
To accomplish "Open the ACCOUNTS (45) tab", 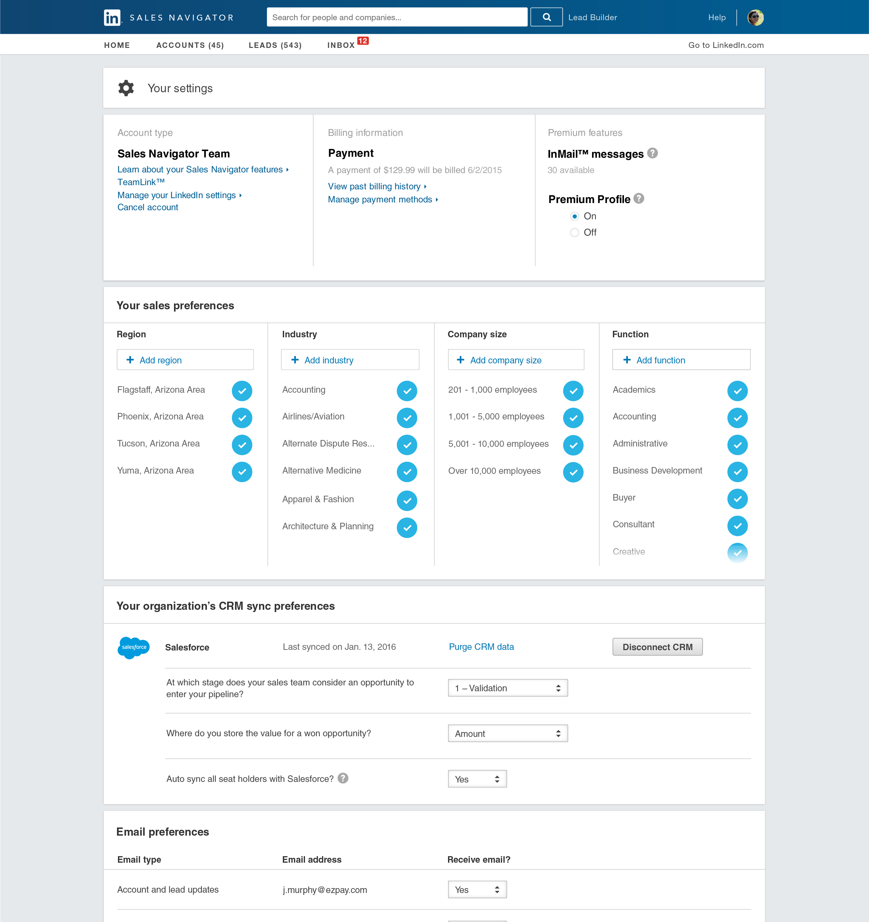I will 190,45.
